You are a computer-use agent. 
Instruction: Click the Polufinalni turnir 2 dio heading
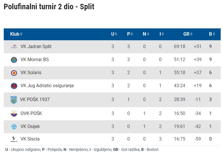[x=49, y=7]
